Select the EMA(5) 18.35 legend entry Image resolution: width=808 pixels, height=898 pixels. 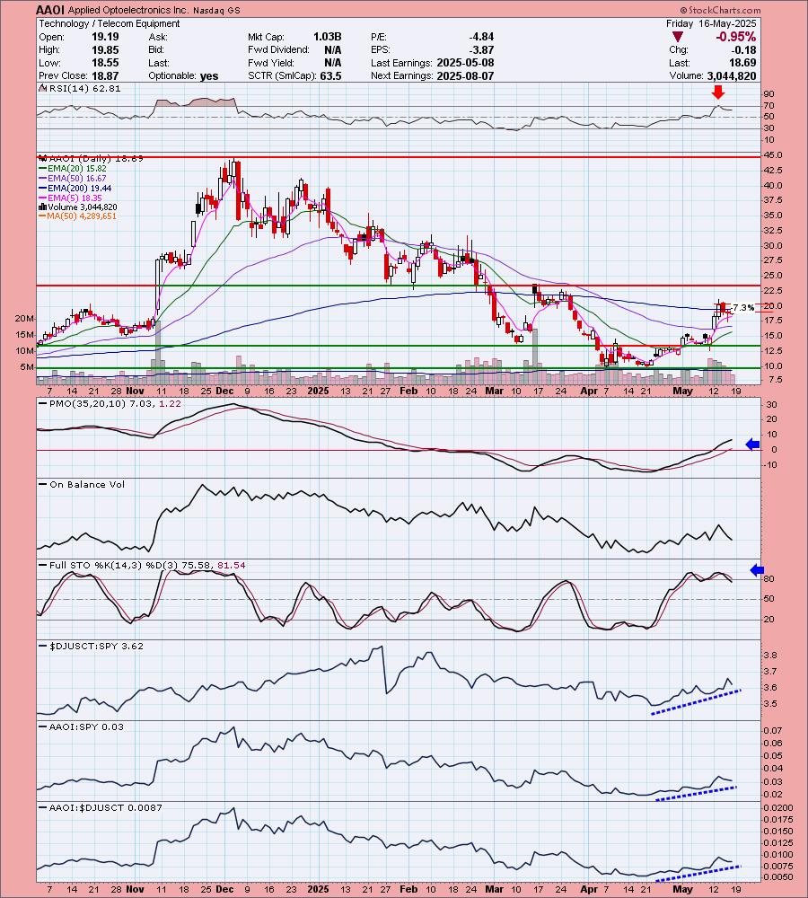(70, 198)
